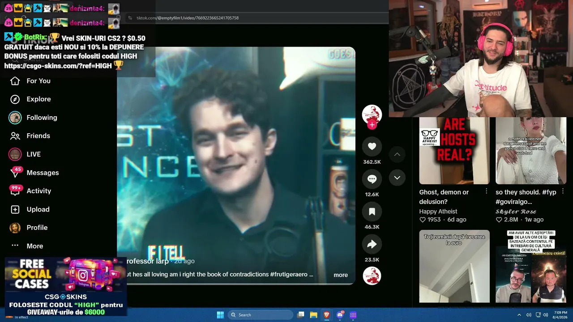
Task: Go to the previous video
Action: tap(397, 155)
